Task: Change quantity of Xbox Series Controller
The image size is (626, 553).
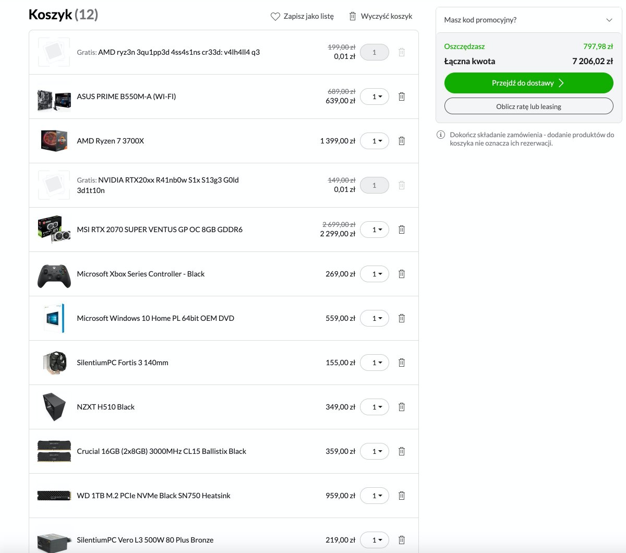Action: pyautogui.click(x=375, y=274)
